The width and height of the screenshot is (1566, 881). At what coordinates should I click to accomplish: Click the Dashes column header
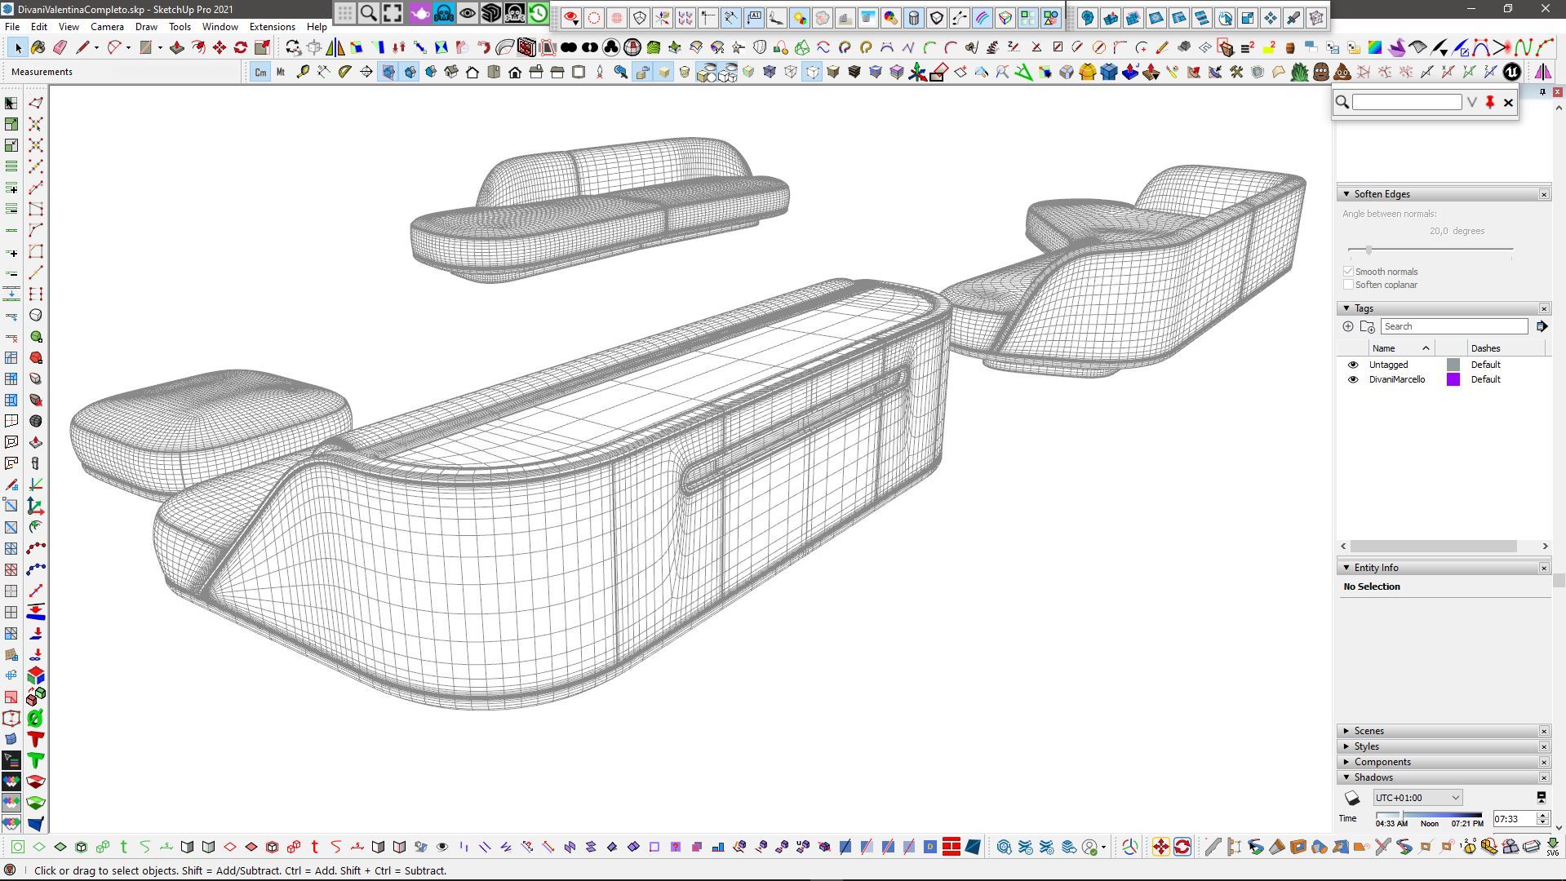tap(1506, 348)
